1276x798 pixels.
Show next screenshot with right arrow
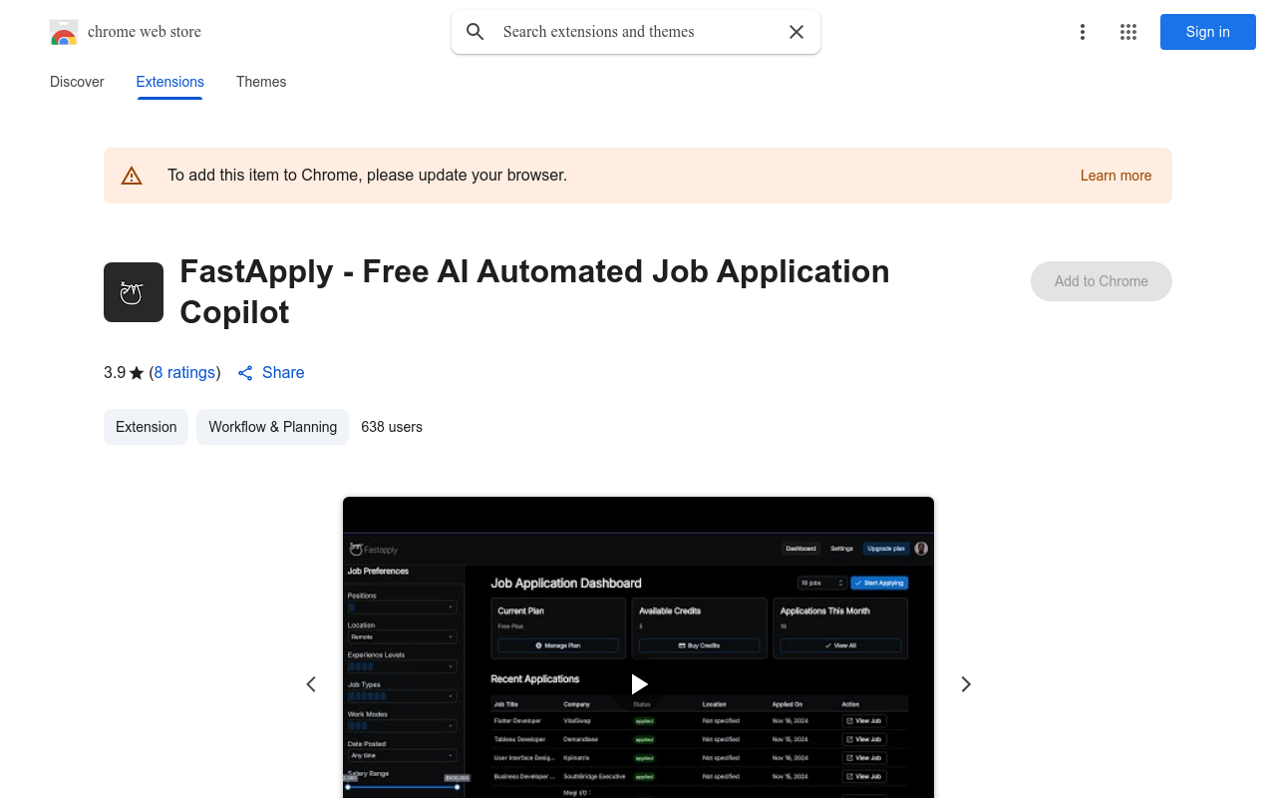pos(965,684)
